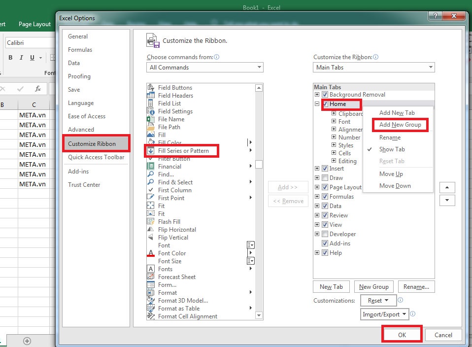Select the Flip Horizontal command icon
Image resolution: width=472 pixels, height=347 pixels.
tap(152, 229)
